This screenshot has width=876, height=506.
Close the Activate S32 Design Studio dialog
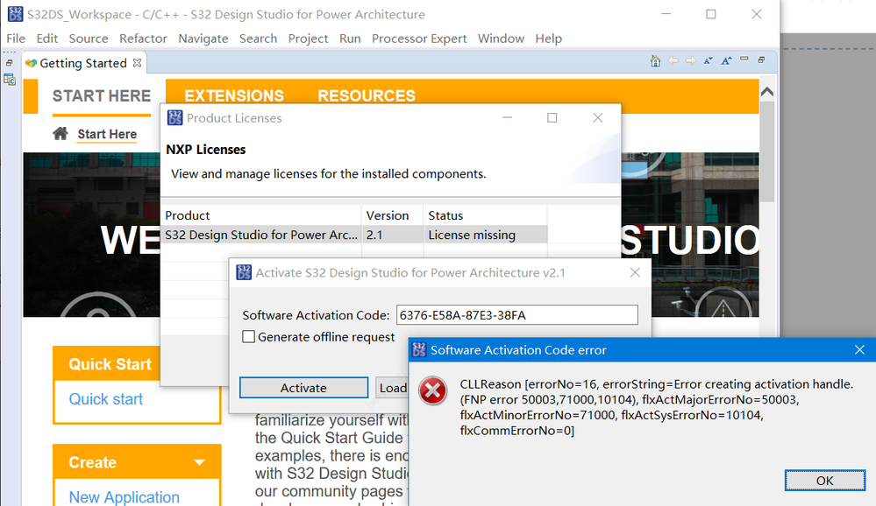[x=635, y=272]
